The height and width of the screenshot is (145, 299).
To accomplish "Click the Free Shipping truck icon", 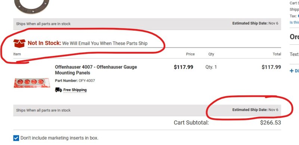I will point(59,89).
